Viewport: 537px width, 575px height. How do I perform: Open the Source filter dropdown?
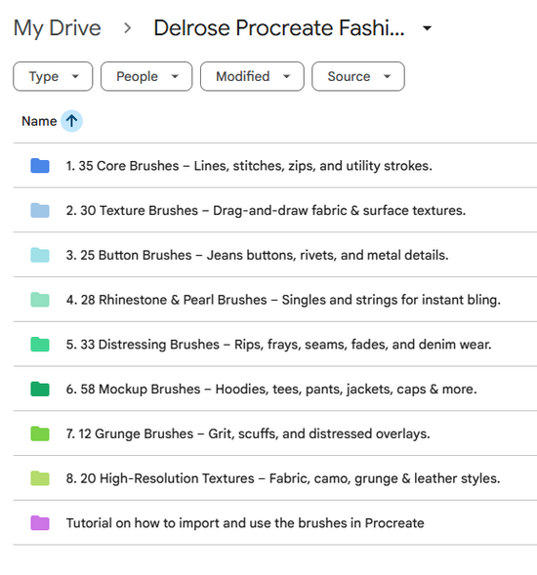358,76
